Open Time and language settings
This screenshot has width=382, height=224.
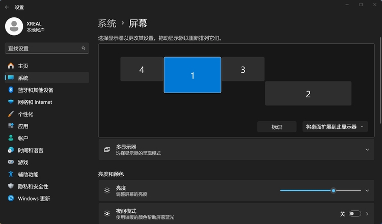pos(30,150)
